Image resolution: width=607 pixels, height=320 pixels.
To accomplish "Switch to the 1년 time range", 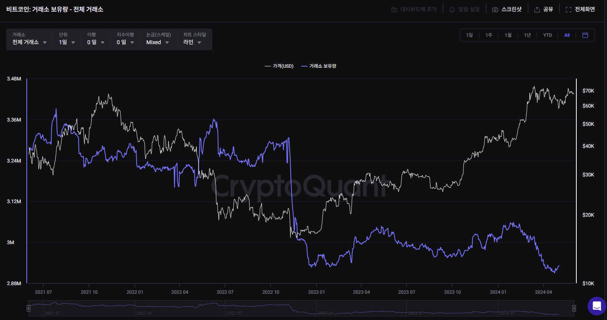I will 527,35.
